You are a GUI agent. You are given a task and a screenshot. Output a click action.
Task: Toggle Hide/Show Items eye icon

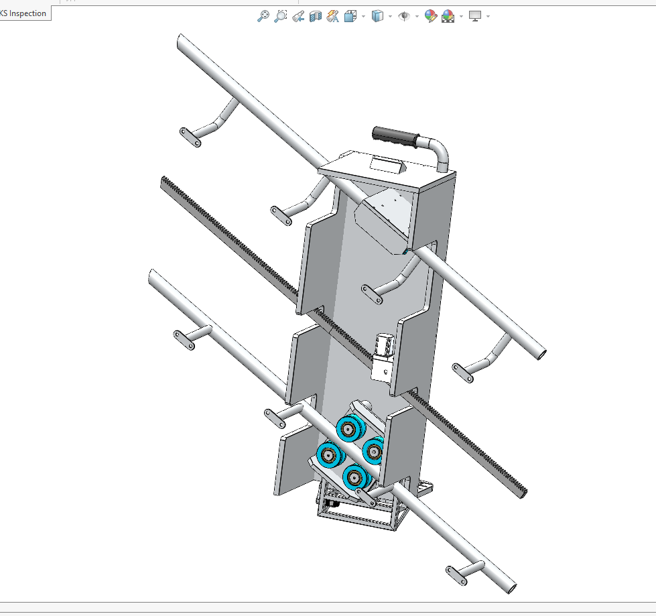pyautogui.click(x=404, y=16)
